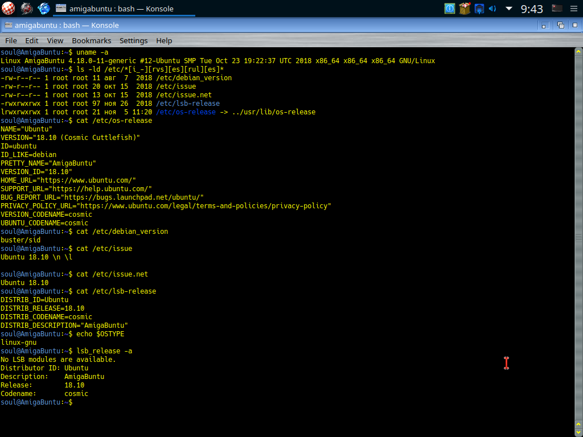583x437 pixels.
Task: Click "/etc/debian_version" in the ls listing
Action: pos(194,78)
